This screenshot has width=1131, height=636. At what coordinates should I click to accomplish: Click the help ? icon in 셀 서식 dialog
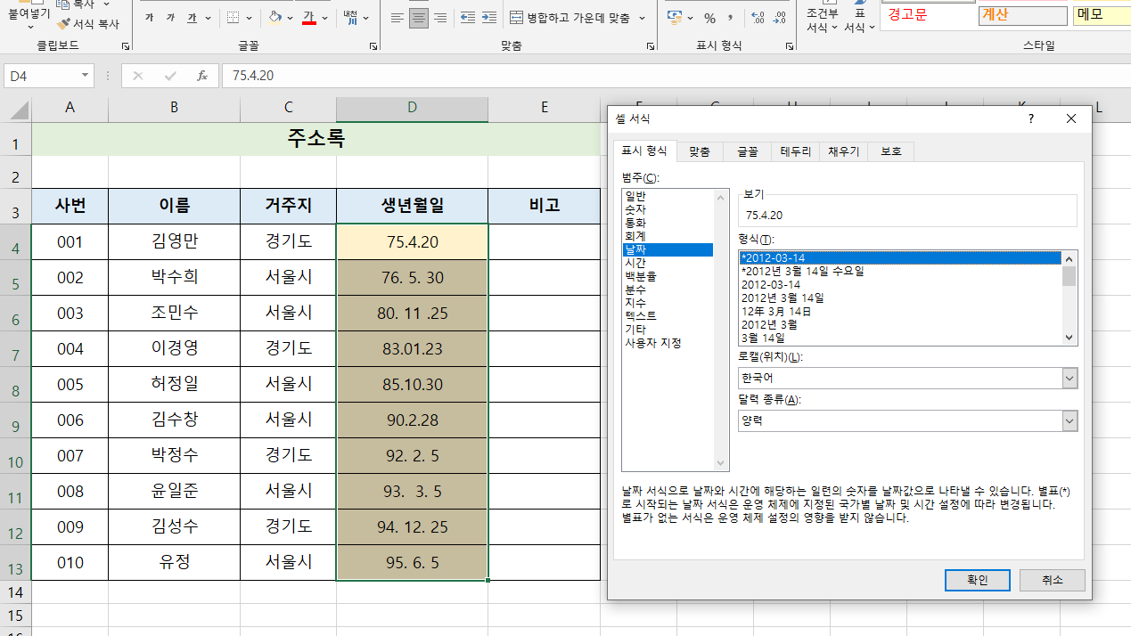1031,118
